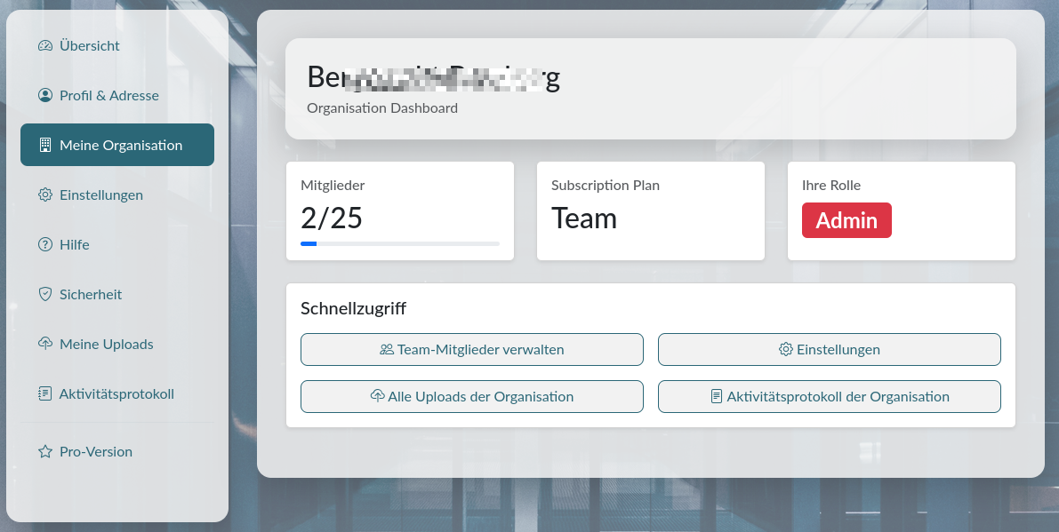Show Alle Uploads der Organisation
1059x532 pixels.
(x=472, y=396)
